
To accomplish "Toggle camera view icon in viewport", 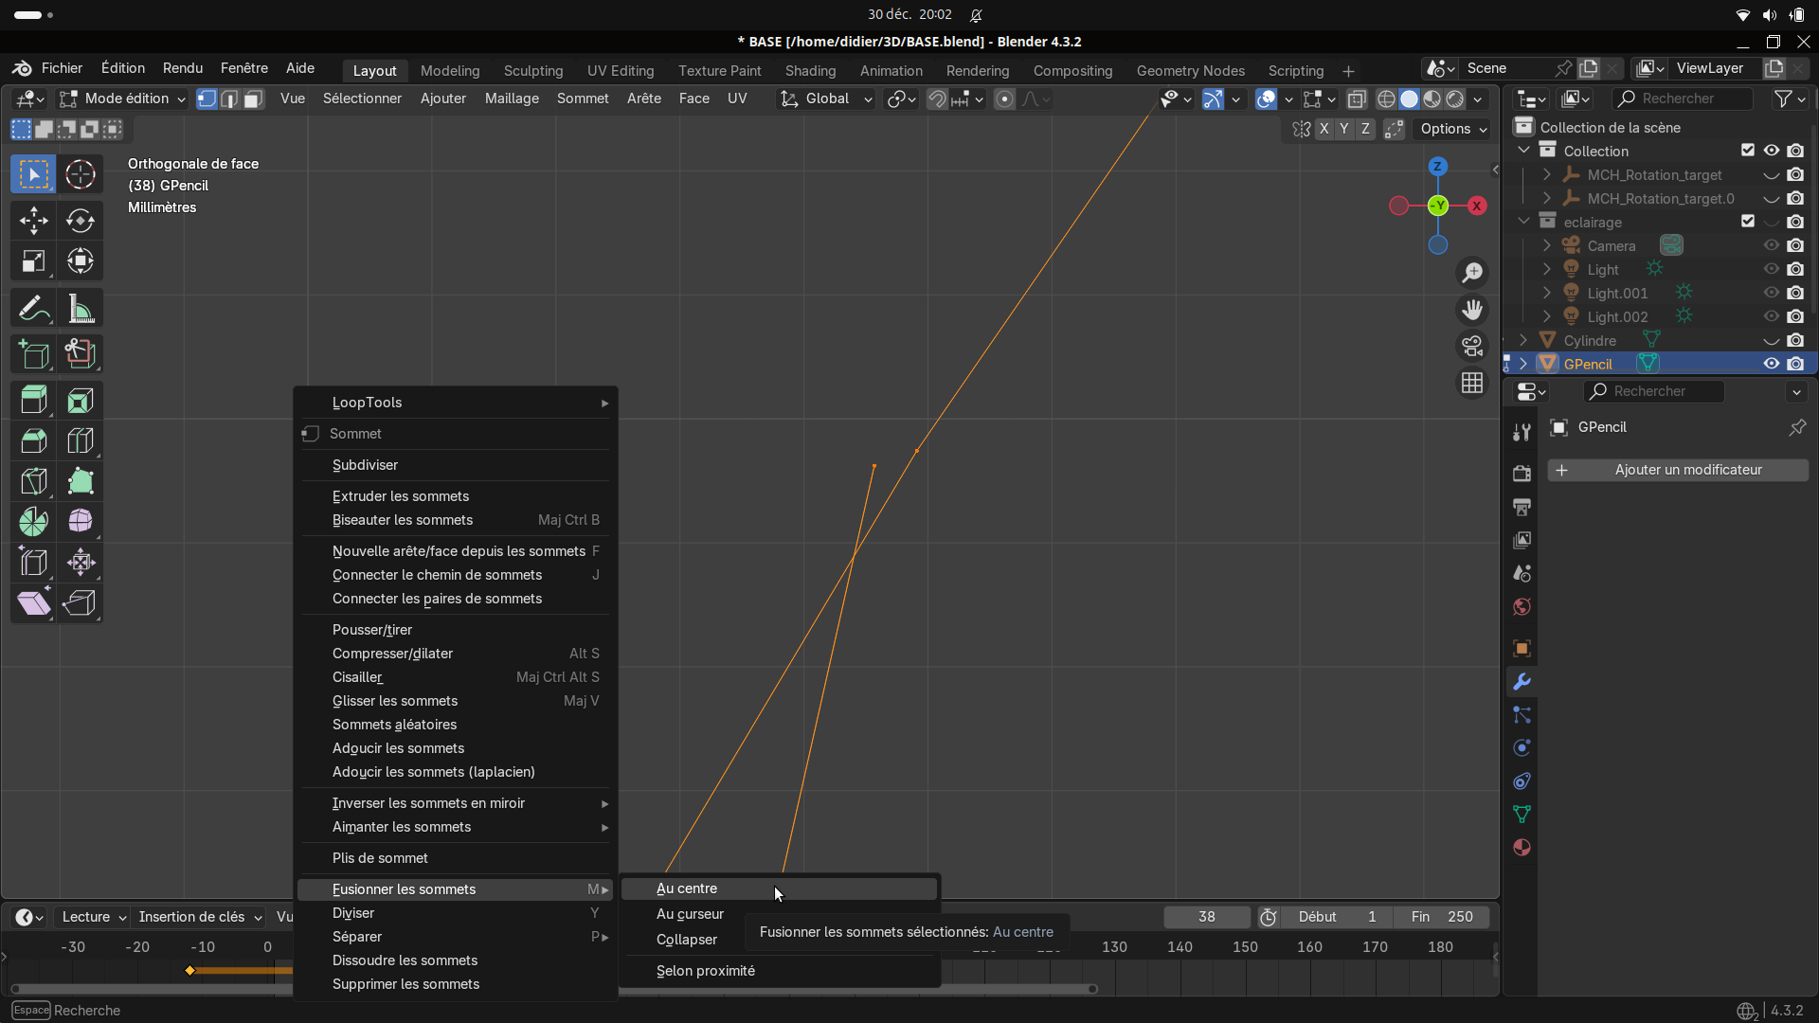I will click(1472, 346).
